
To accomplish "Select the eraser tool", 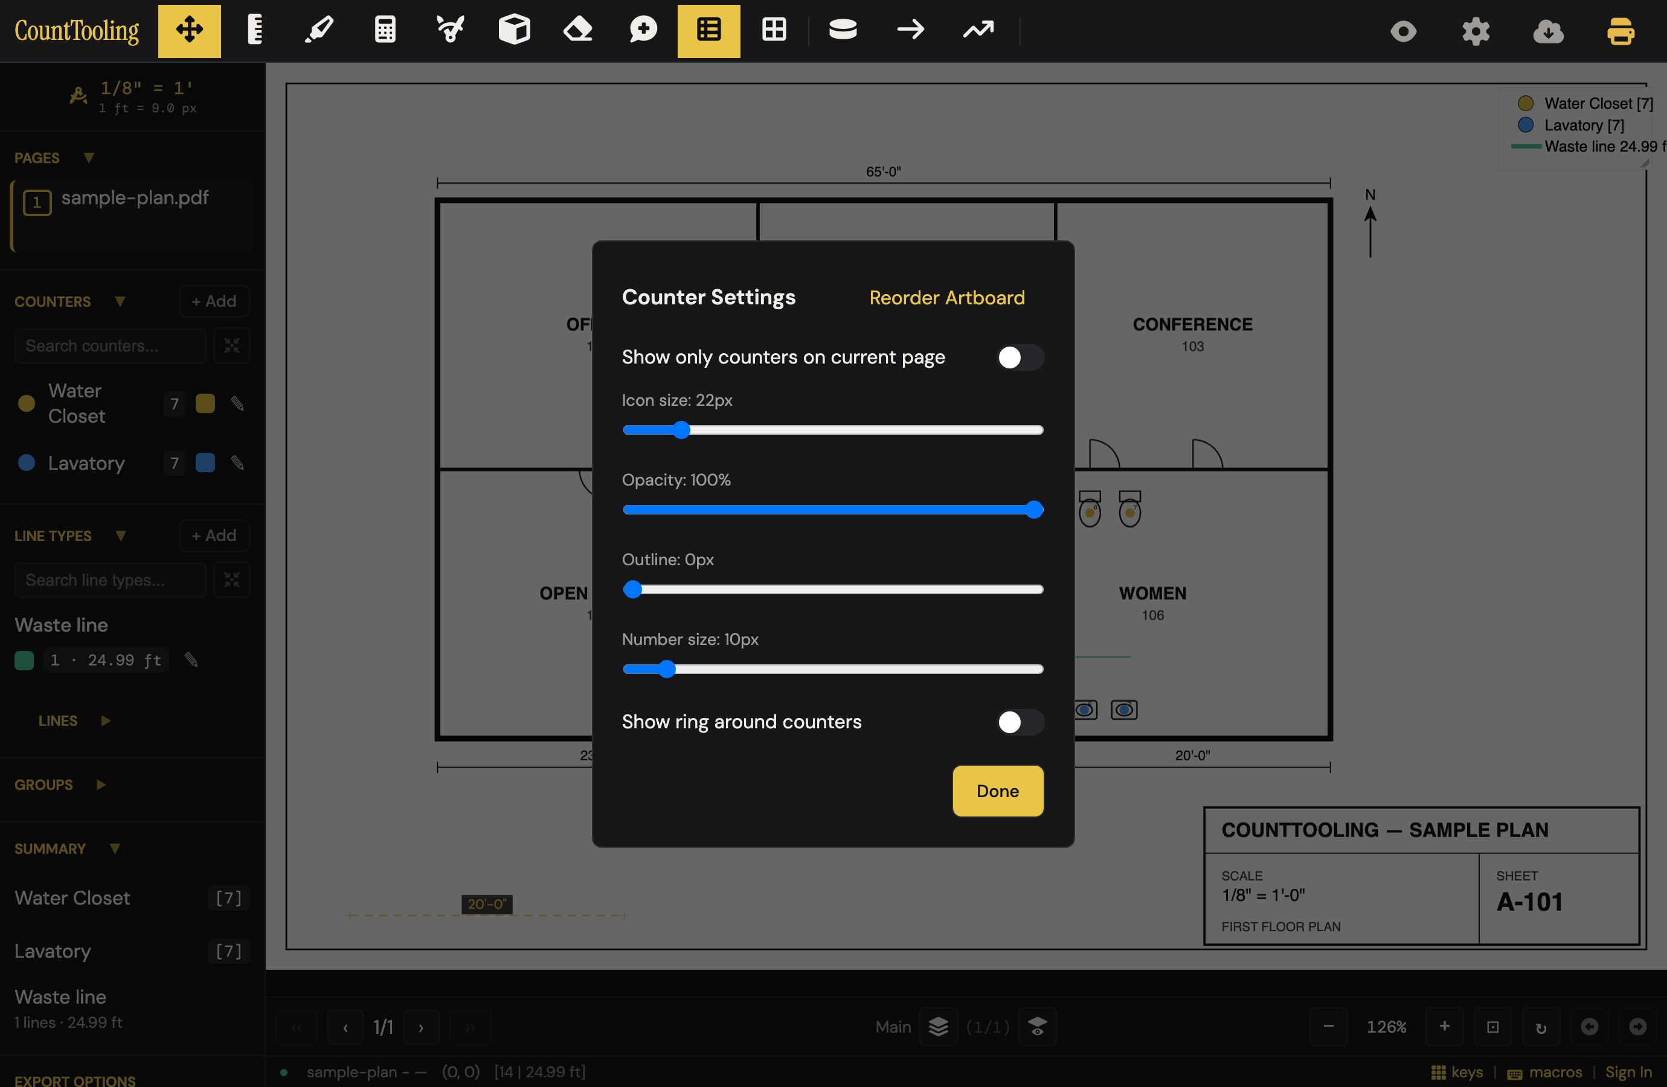I will pos(579,31).
